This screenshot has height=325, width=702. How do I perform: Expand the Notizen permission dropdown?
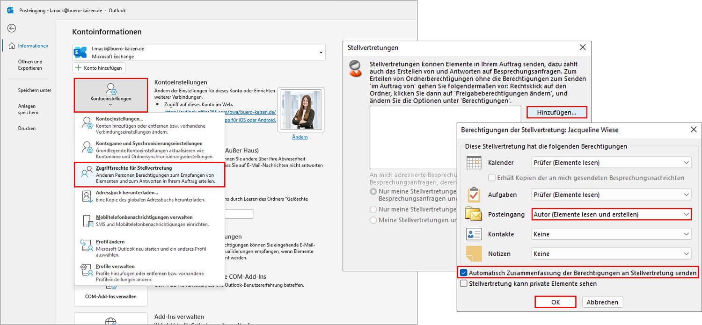[612, 253]
